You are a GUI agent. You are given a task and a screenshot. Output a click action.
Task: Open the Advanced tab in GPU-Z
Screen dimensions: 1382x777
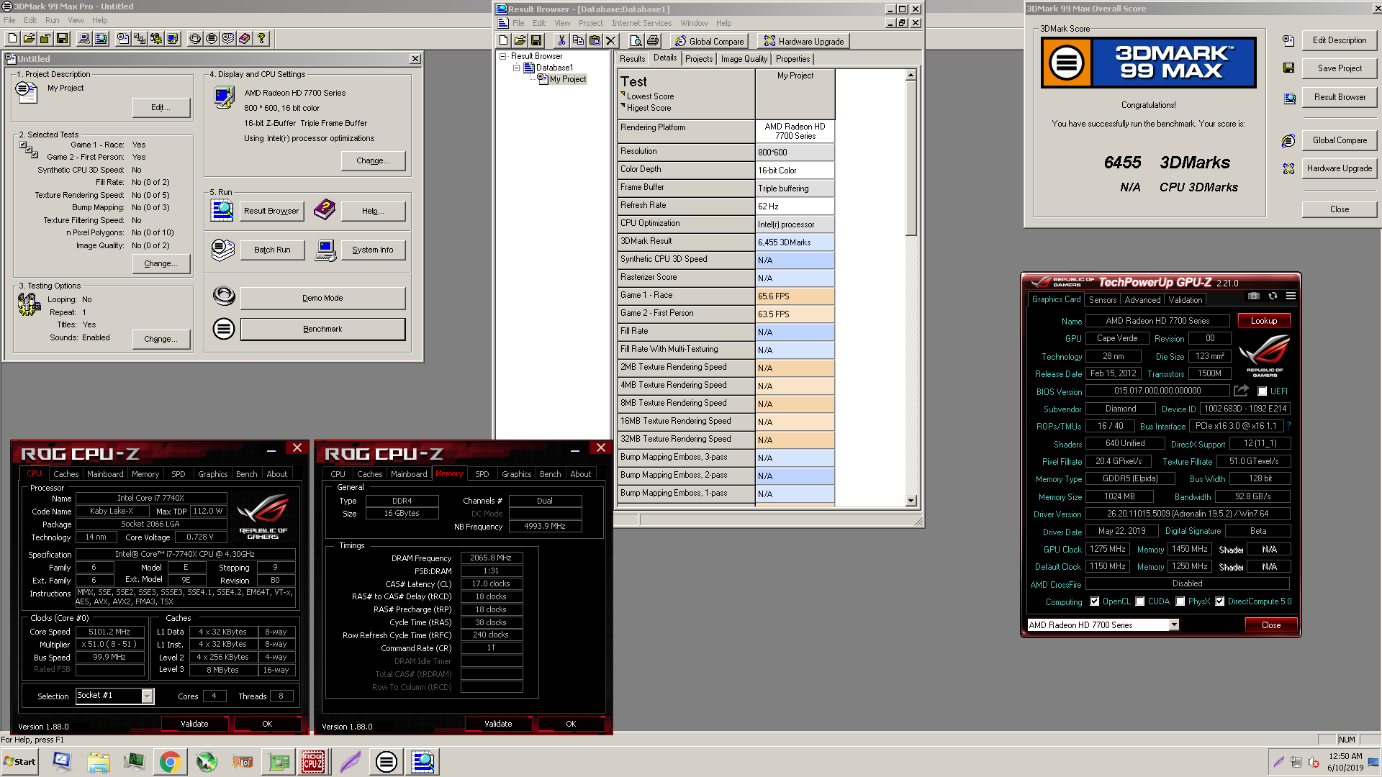coord(1142,299)
